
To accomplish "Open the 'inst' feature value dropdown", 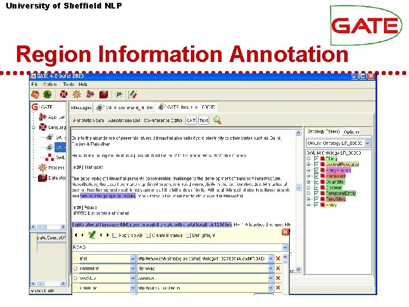I will [x=271, y=259].
